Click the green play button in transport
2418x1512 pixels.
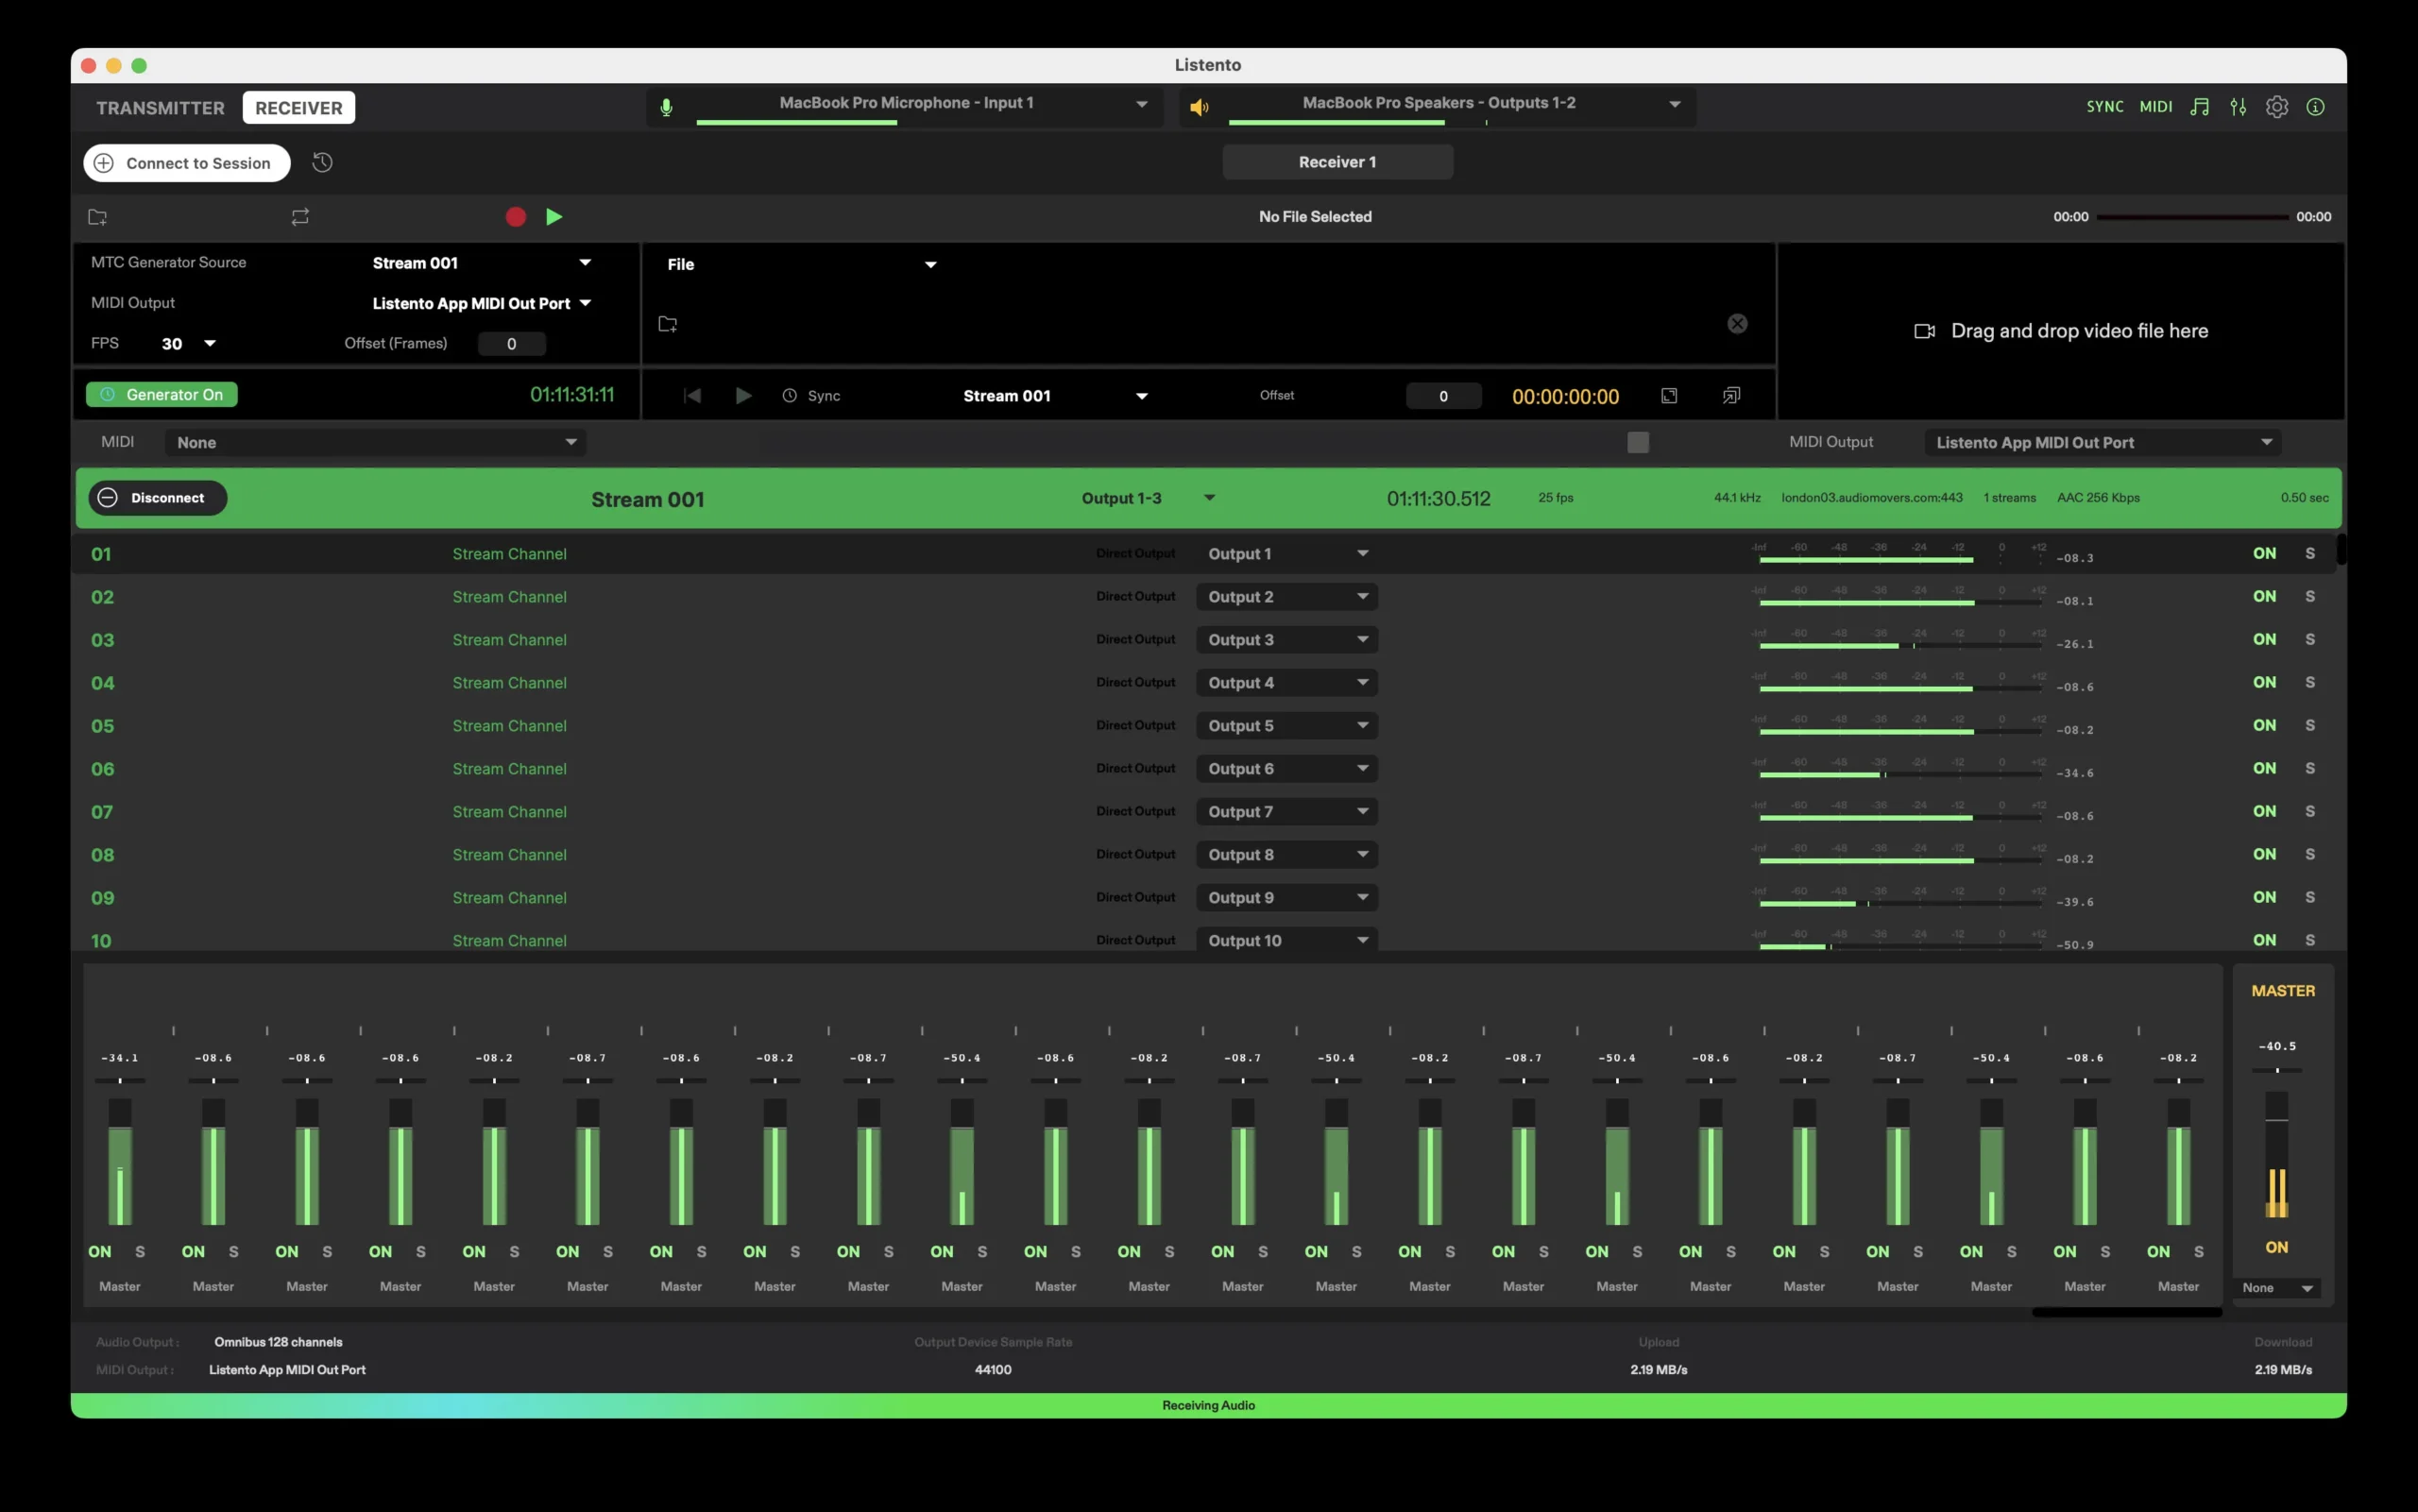click(x=554, y=217)
